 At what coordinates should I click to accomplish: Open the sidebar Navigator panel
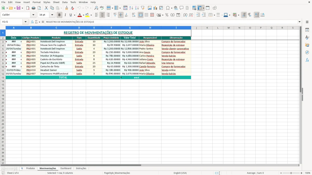307,52
